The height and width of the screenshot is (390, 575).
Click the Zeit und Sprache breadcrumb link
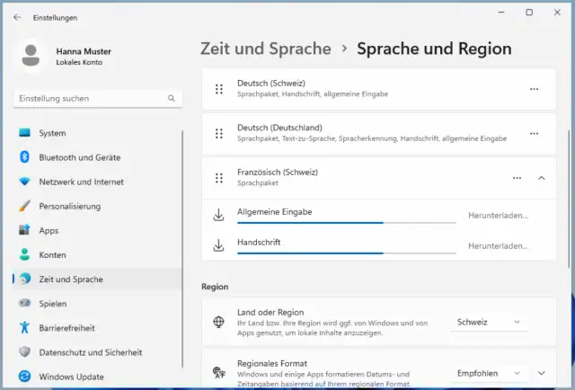266,49
